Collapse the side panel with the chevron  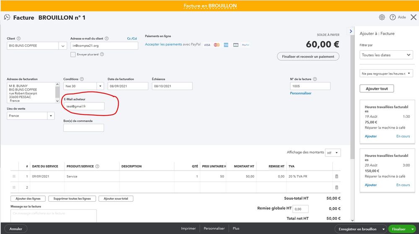click(x=351, y=31)
